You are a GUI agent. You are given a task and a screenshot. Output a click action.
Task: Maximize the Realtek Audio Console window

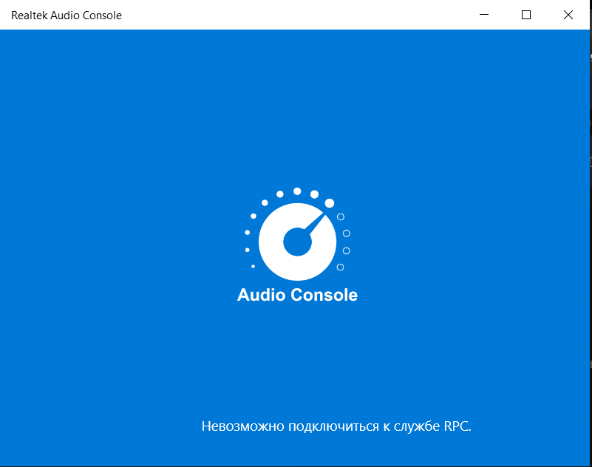coord(526,15)
